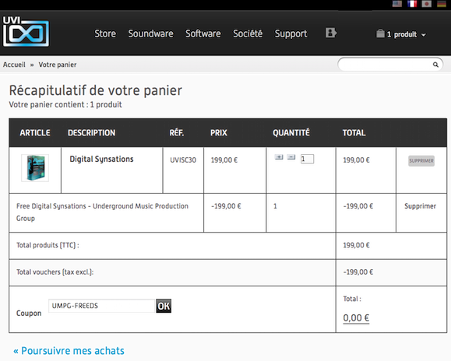This screenshot has height=361, width=451.
Task: Decrease quantity with the minus button
Action: coord(291,157)
